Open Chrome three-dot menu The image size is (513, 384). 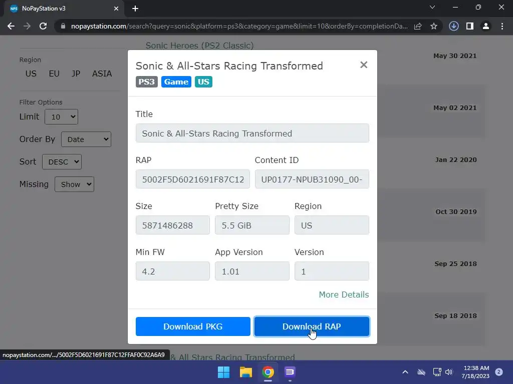(x=502, y=26)
